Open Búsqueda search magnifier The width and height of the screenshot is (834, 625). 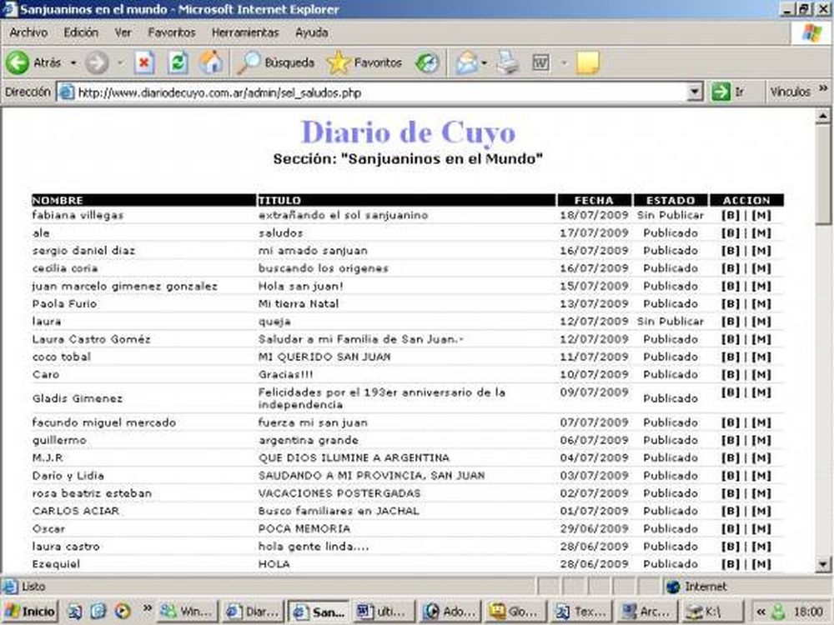tap(275, 62)
